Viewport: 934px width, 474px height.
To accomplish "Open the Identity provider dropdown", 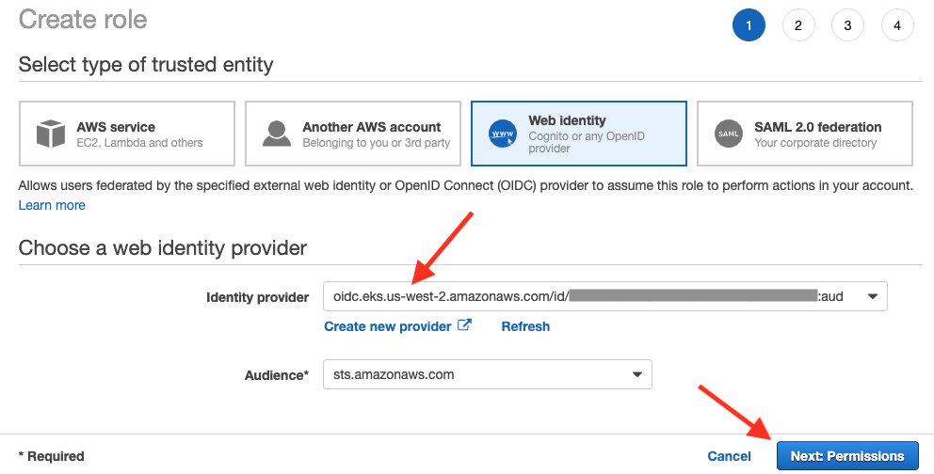I will [605, 296].
